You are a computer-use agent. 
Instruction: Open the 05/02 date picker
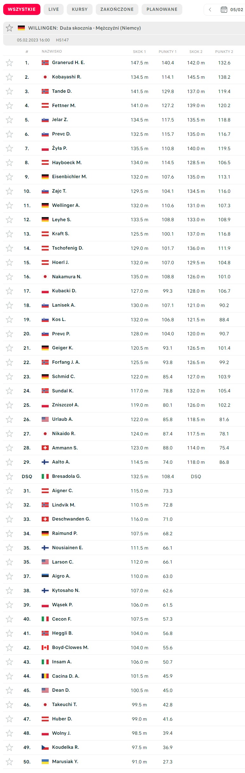[236, 10]
